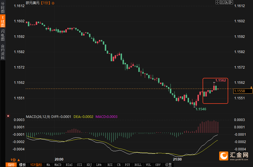Open the 合约资料 panel
Viewport: 253px width, 167px height.
(3, 51)
